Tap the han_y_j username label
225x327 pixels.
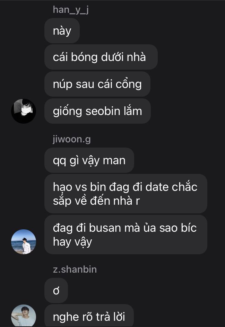tap(71, 10)
